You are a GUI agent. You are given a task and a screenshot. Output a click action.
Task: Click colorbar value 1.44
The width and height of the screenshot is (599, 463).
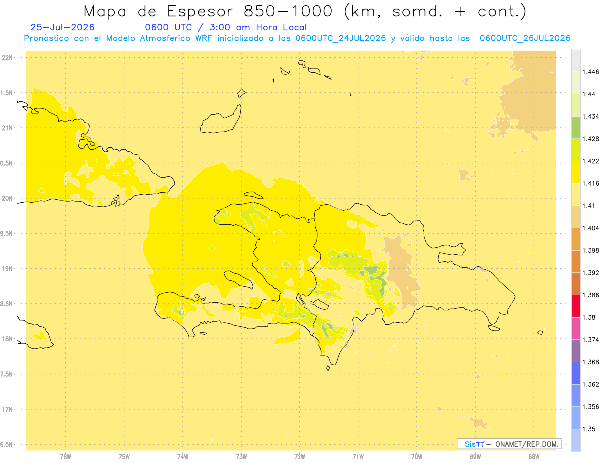[589, 94]
